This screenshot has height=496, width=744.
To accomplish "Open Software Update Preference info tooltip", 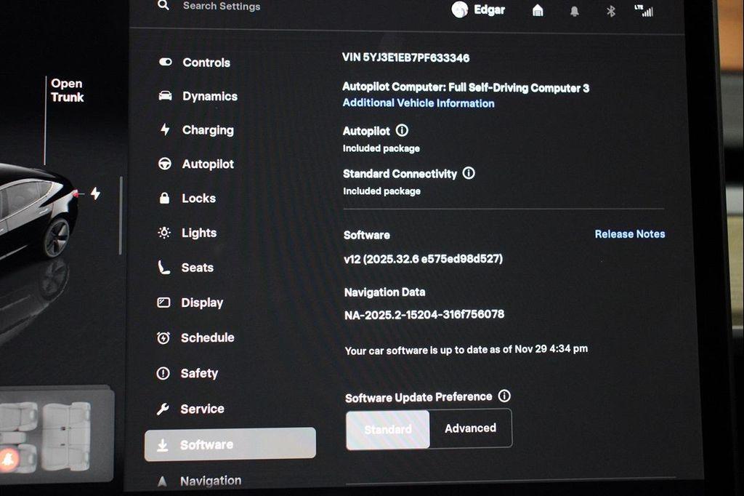I will click(504, 396).
